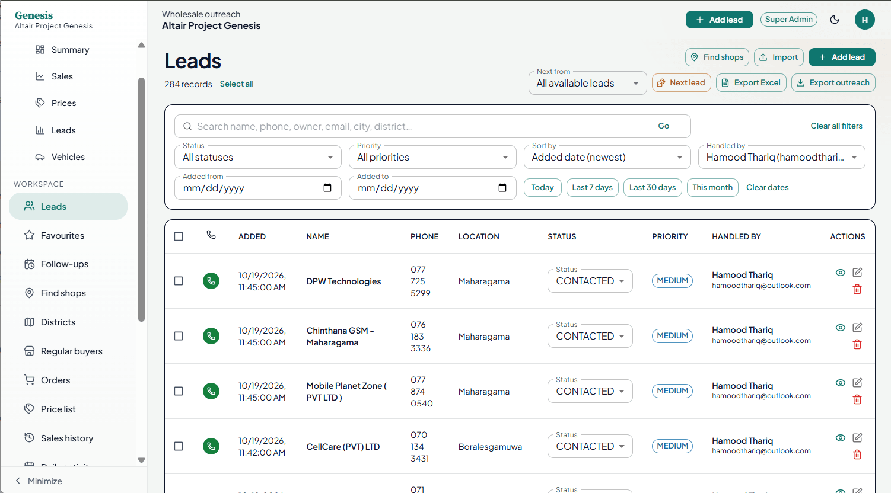Click the H user avatar

pyautogui.click(x=865, y=20)
